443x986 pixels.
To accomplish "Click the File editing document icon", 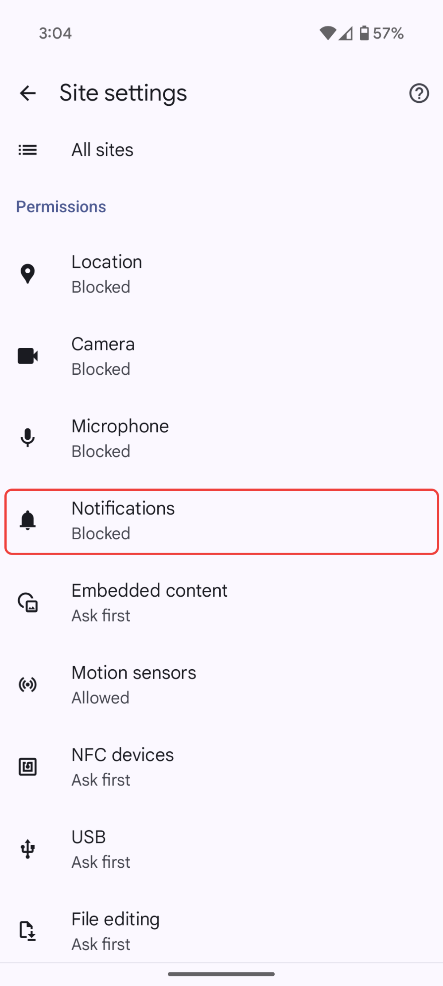I will pos(27,931).
